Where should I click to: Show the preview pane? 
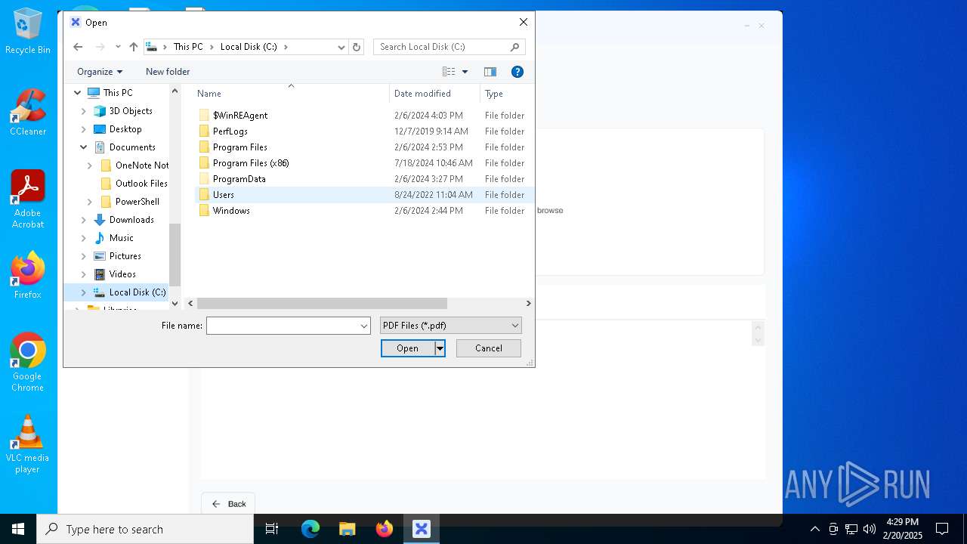(490, 72)
